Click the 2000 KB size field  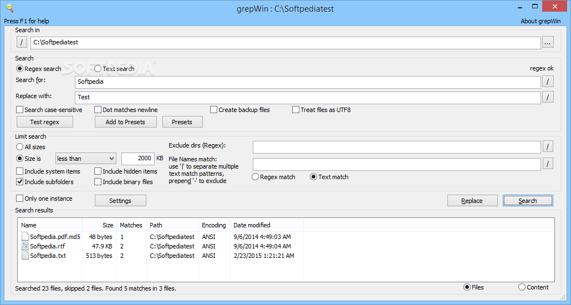(138, 159)
